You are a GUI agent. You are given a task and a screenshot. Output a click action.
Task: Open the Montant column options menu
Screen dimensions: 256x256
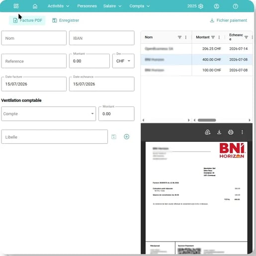tap(219, 37)
